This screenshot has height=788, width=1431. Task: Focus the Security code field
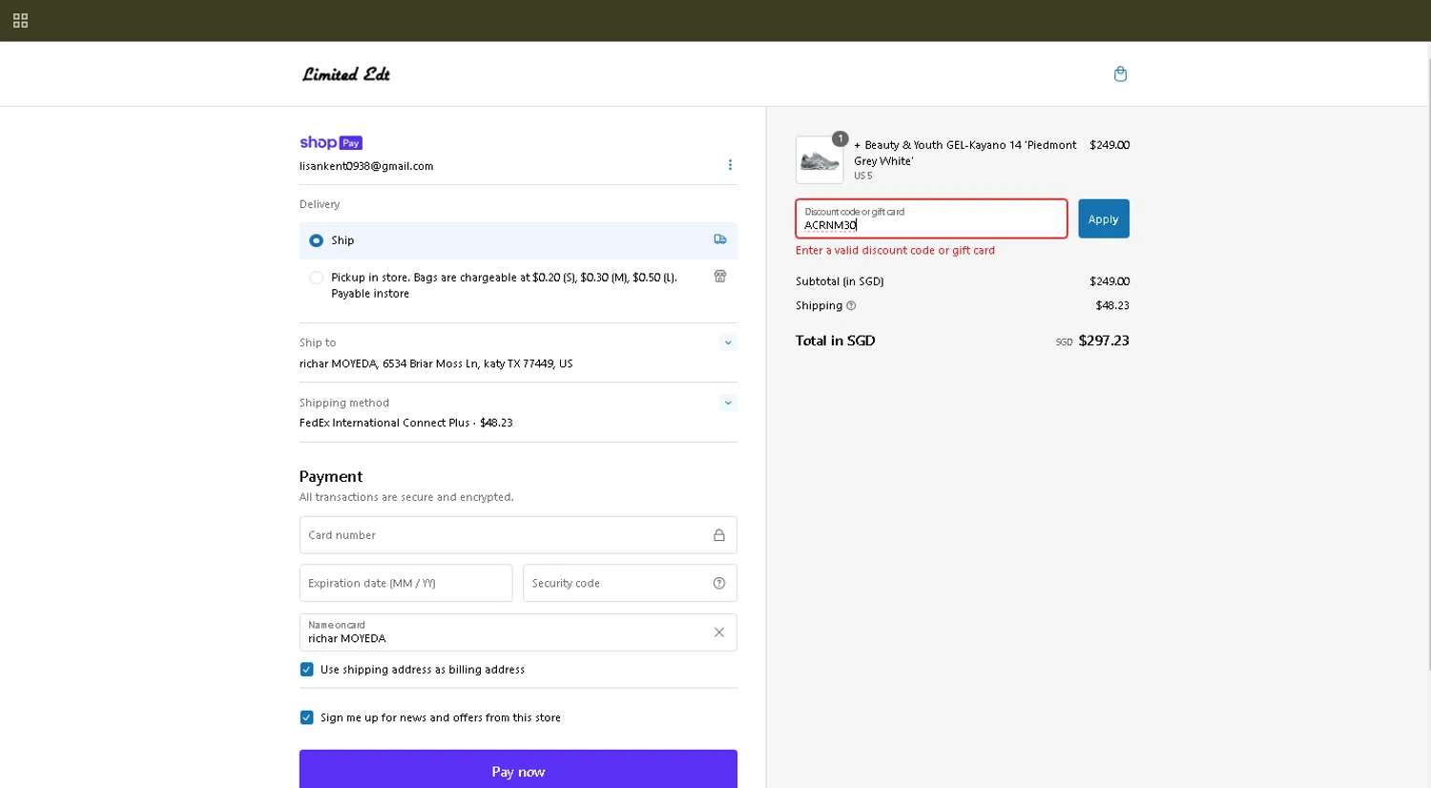[630, 583]
